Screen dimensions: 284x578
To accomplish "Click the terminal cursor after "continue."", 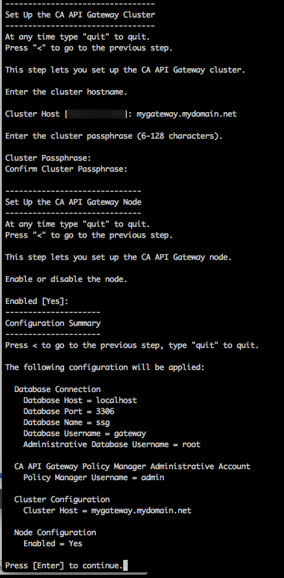I will (125, 565).
